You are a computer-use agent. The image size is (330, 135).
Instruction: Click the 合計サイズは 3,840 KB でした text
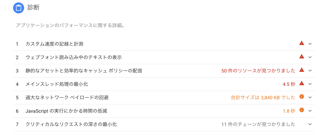point(263,98)
